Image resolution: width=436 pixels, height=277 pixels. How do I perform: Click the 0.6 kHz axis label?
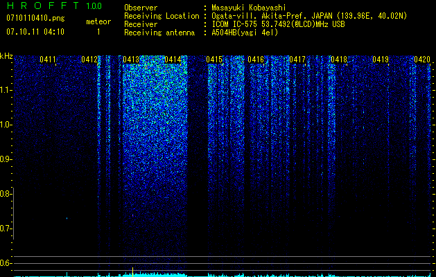point(6,263)
